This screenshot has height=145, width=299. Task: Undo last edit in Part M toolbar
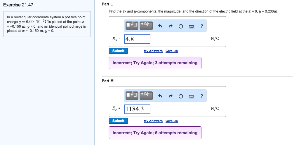[160, 96]
